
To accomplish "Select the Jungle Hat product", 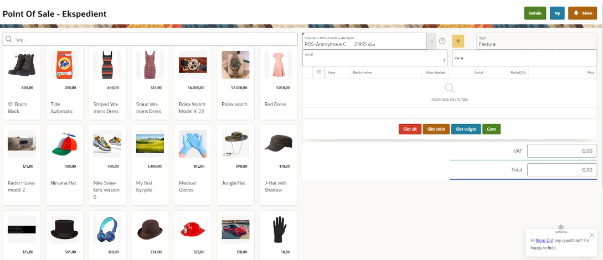I will point(235,165).
